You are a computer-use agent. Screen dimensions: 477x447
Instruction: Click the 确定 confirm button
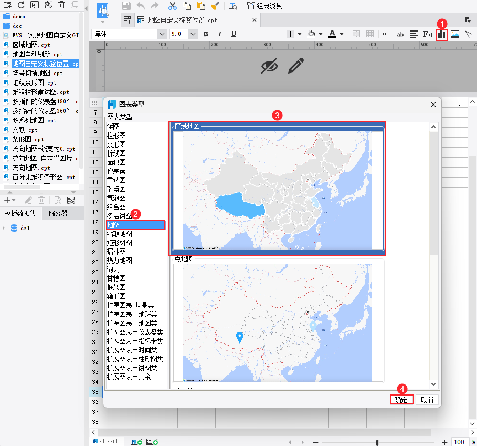pyautogui.click(x=401, y=400)
